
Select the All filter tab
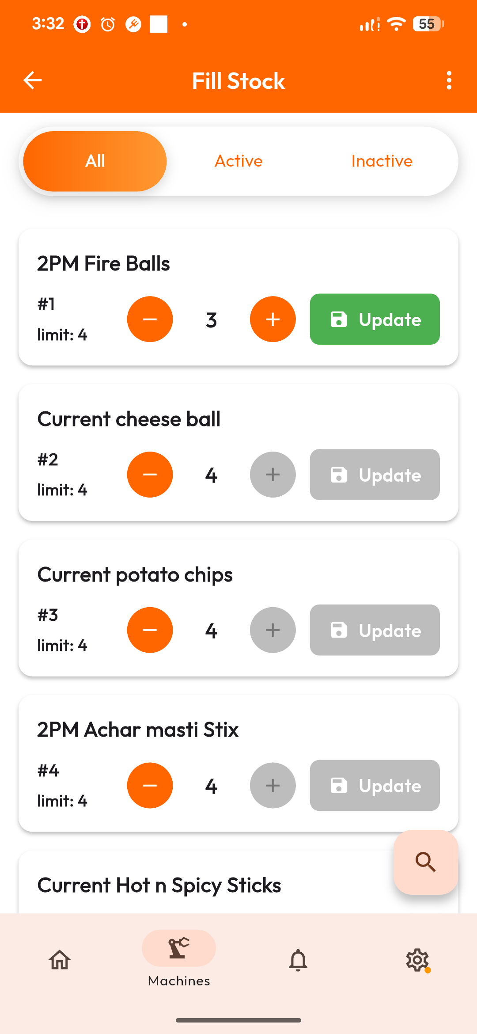tap(95, 161)
